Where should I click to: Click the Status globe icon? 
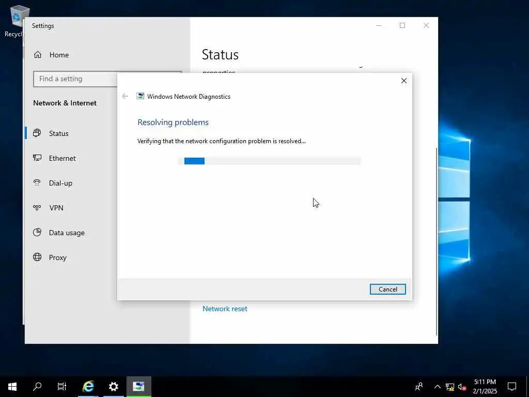pyautogui.click(x=37, y=133)
